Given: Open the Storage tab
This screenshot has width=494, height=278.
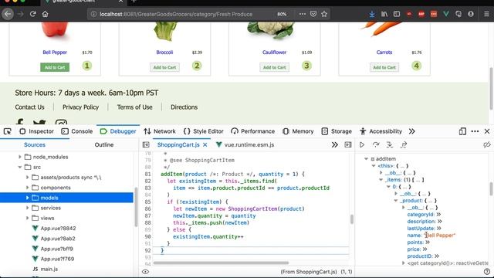Looking at the screenshot, I should (x=337, y=131).
